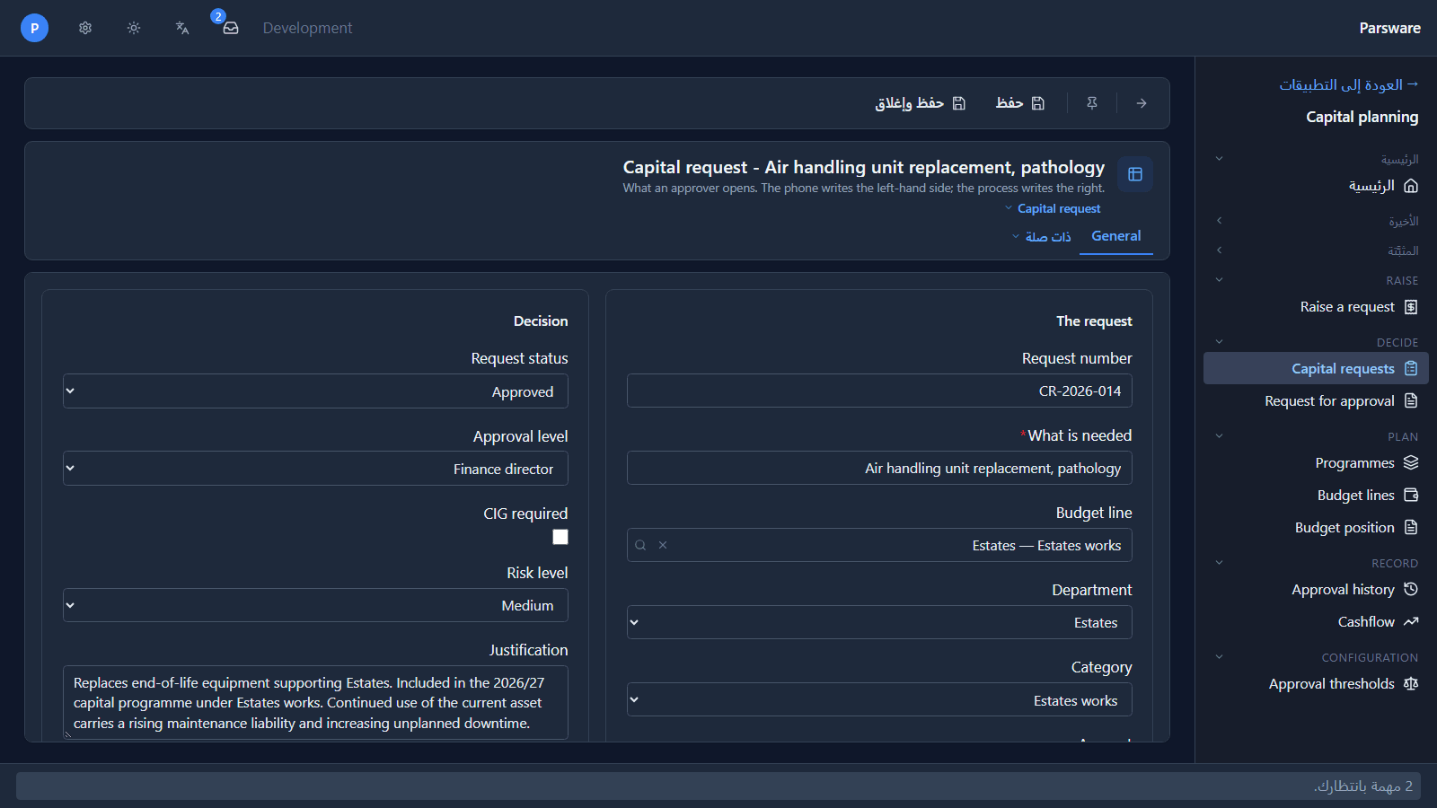Click the Approval history clock icon
1437x808 pixels.
click(x=1411, y=589)
